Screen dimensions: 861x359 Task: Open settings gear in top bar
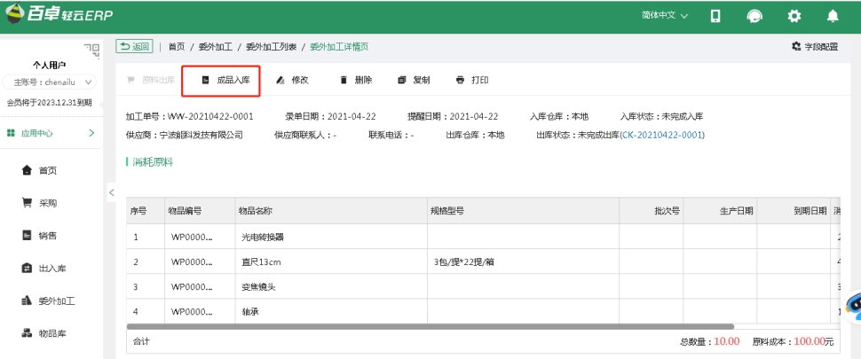click(x=794, y=16)
